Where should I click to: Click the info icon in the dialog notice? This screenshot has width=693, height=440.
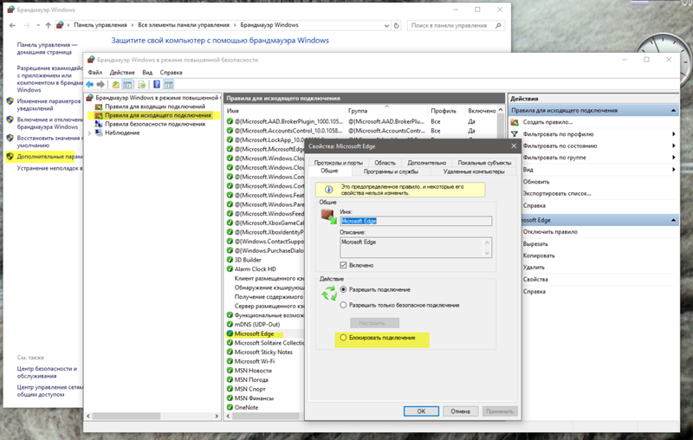pyautogui.click(x=328, y=190)
